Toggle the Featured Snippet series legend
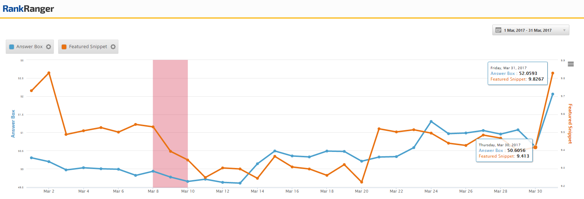 click(88, 47)
